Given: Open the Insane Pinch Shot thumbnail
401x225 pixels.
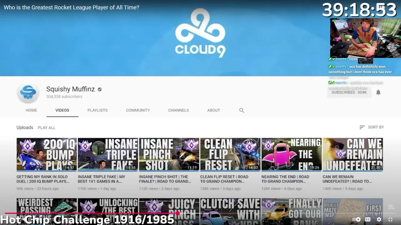Looking at the screenshot, I should point(169,155).
